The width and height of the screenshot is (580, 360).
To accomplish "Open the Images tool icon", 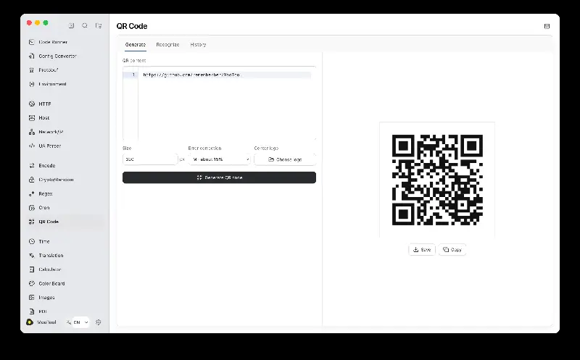I will [32, 298].
